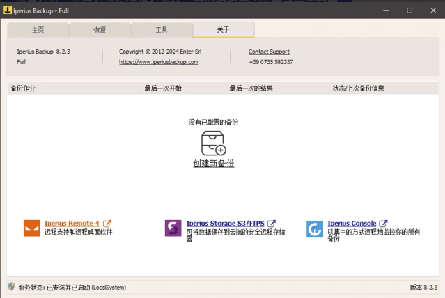
Task: Click the Iperius Storage S3/FTPS purple icon
Action: [x=173, y=228]
